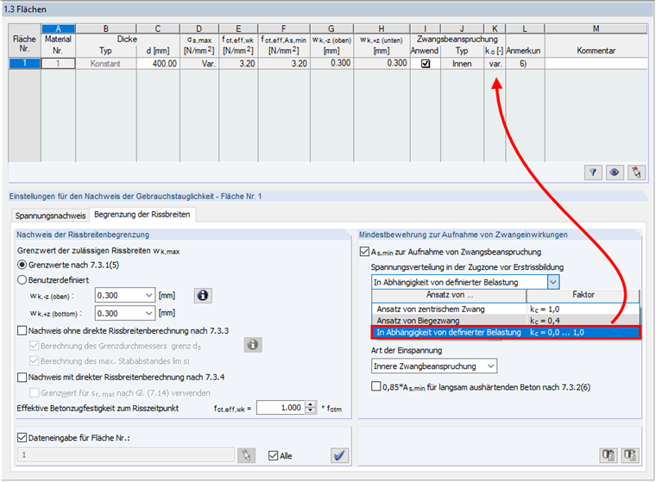Click the pick-surface pointer icon under the table
The image size is (656, 482).
pos(636,172)
